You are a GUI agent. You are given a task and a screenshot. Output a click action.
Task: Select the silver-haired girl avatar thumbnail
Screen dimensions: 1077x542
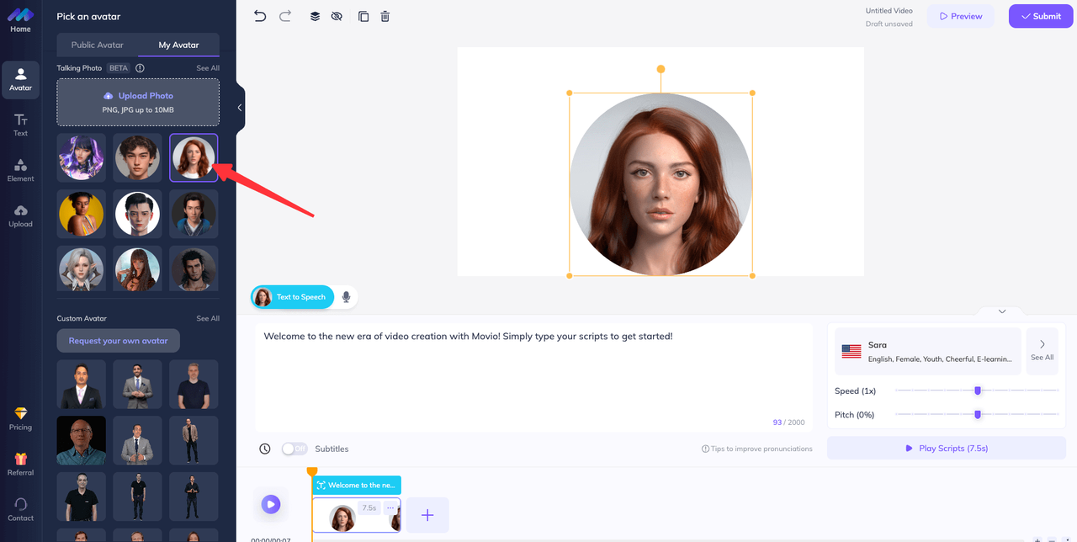click(x=82, y=269)
